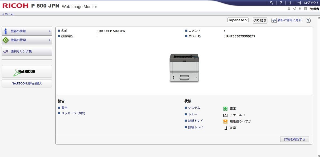Expand the arrow on 機器の情報
This screenshot has width=320, height=157.
coord(50,31)
